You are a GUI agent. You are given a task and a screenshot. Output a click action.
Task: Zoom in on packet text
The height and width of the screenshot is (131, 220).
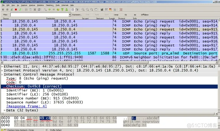[x=83, y=9]
